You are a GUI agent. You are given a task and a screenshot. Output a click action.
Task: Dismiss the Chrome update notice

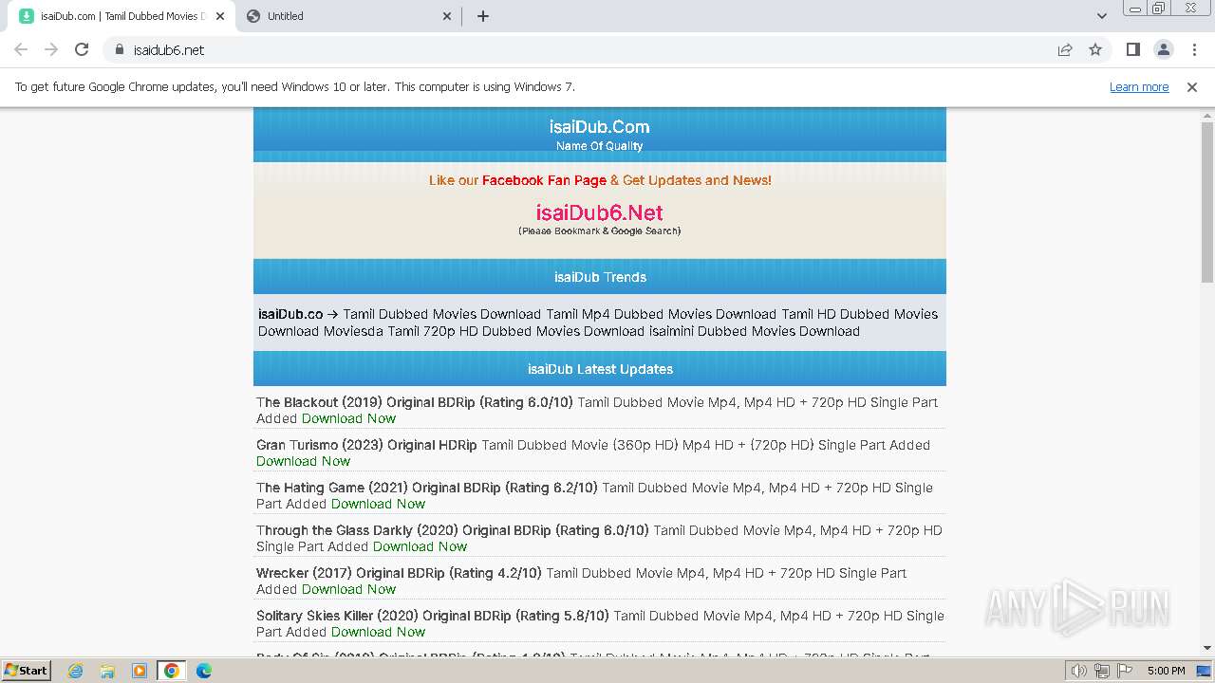click(x=1192, y=86)
